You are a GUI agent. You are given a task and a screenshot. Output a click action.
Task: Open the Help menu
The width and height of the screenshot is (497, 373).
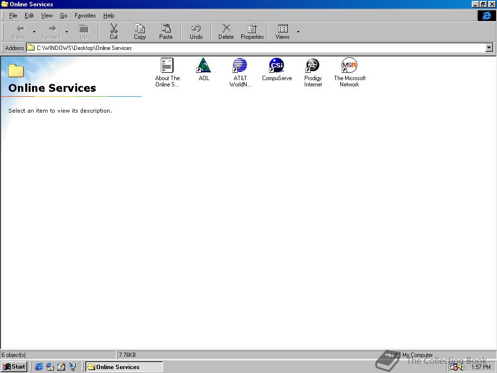click(x=109, y=16)
